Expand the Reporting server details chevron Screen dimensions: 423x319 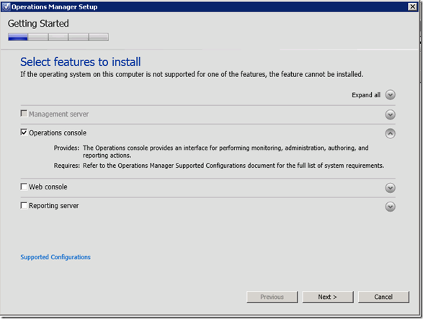pyautogui.click(x=390, y=207)
